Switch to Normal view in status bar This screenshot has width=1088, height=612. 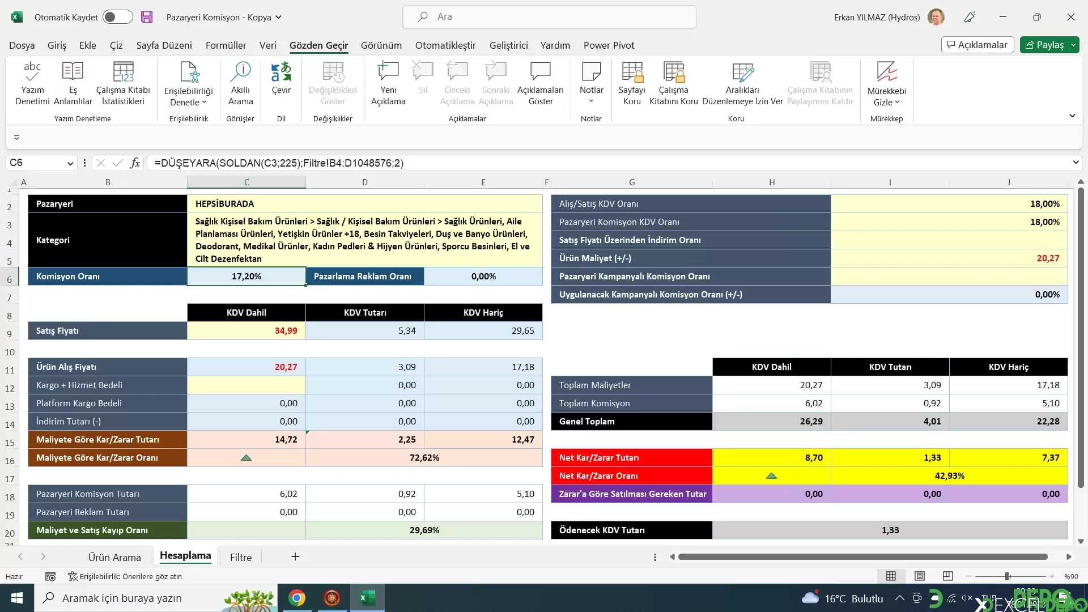891,576
